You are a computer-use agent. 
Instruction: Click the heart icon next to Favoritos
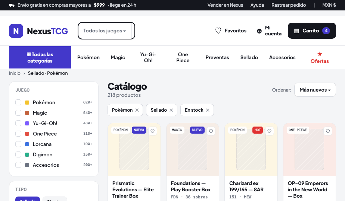[x=218, y=31]
